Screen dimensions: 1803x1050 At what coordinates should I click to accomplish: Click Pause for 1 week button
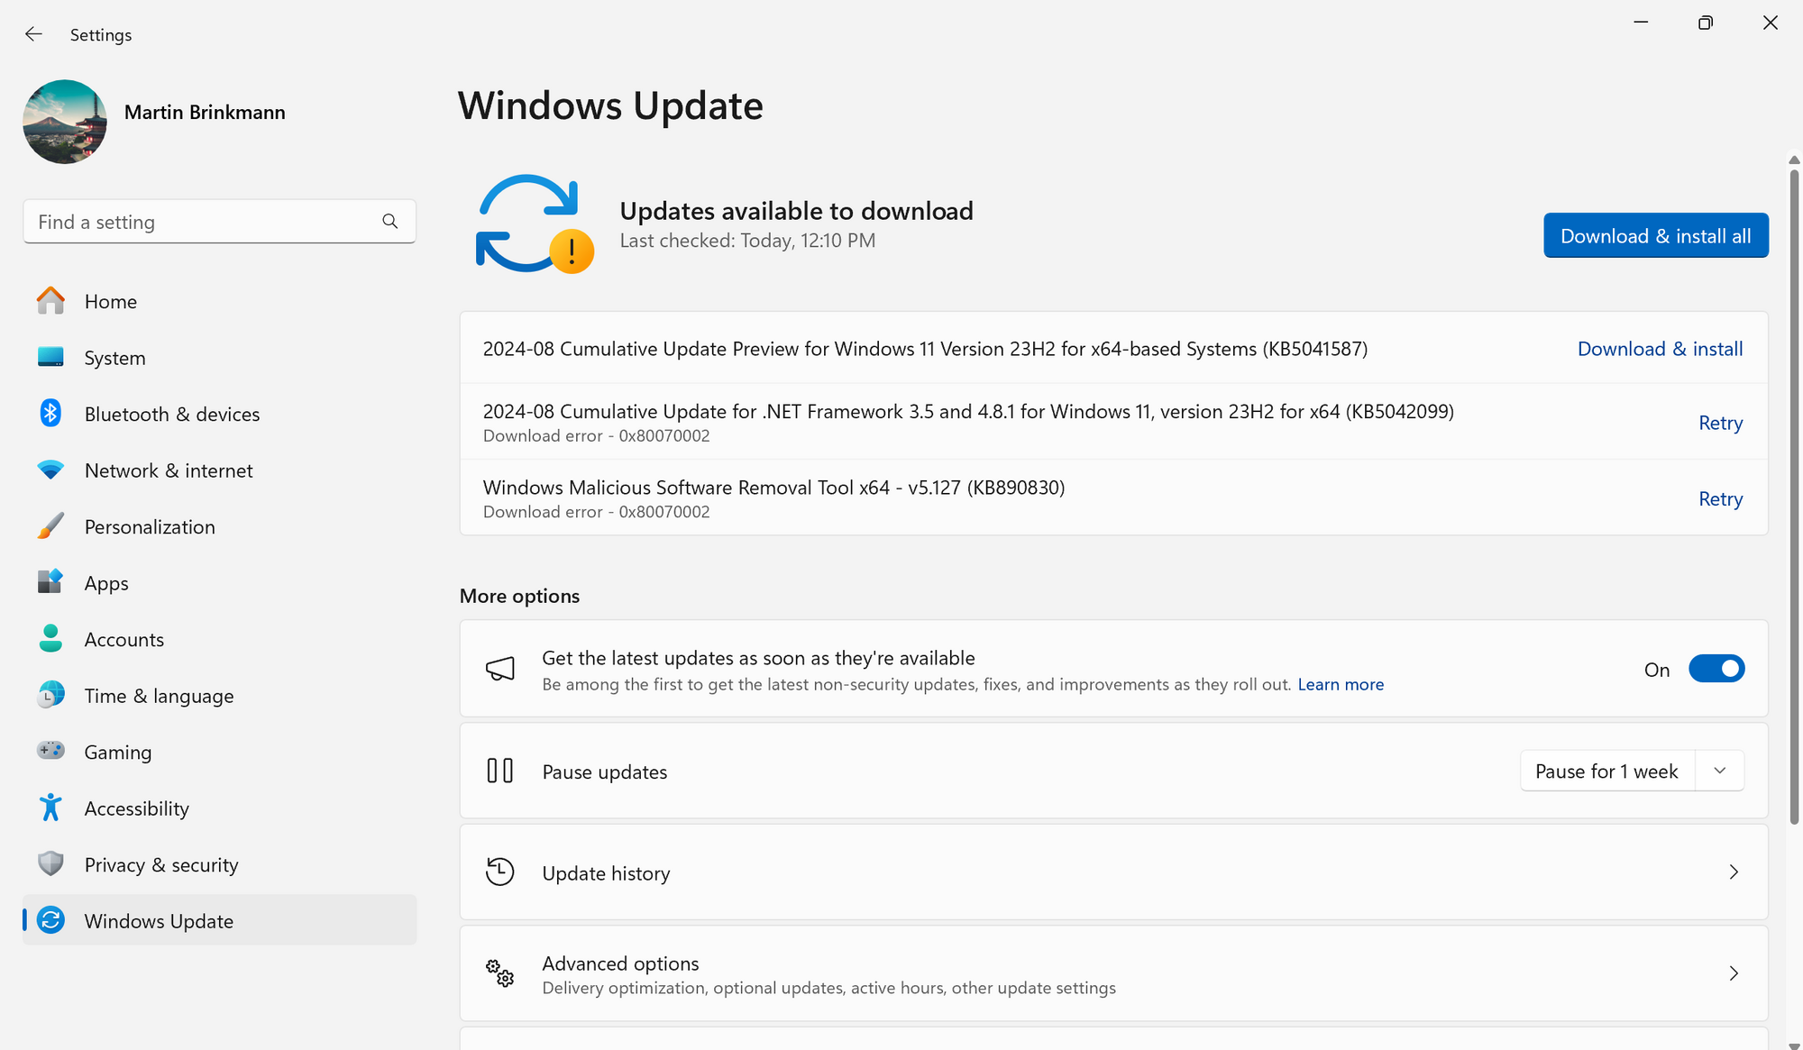coord(1606,772)
